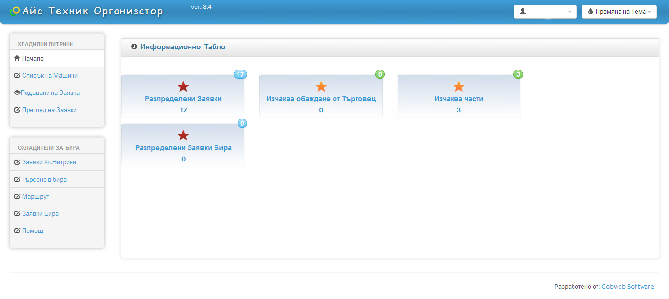Click the orange star on Изчаква обаждане от Търговец card
669x299 pixels.
click(321, 87)
